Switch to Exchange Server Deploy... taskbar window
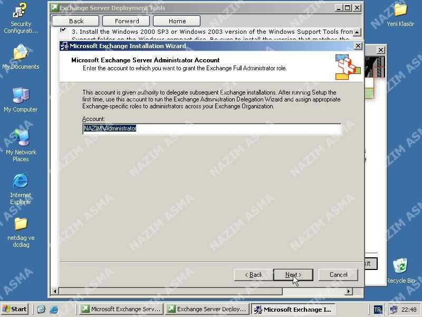The width and height of the screenshot is (422, 317). point(207,309)
